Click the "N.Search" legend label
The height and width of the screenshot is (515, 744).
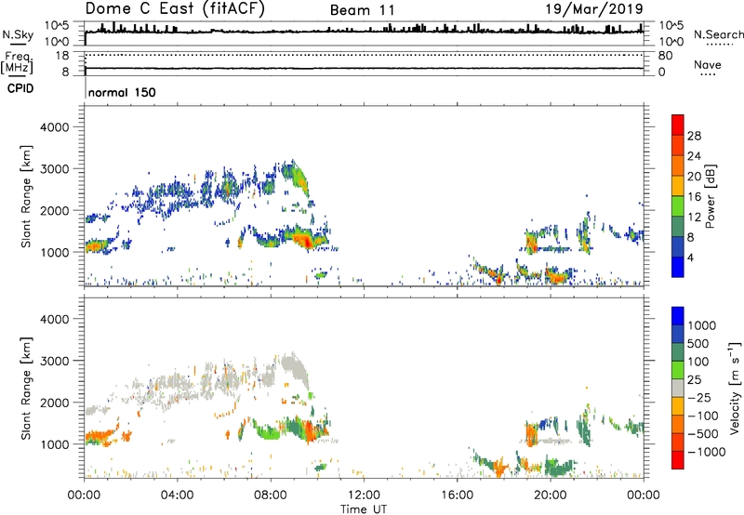click(x=718, y=34)
